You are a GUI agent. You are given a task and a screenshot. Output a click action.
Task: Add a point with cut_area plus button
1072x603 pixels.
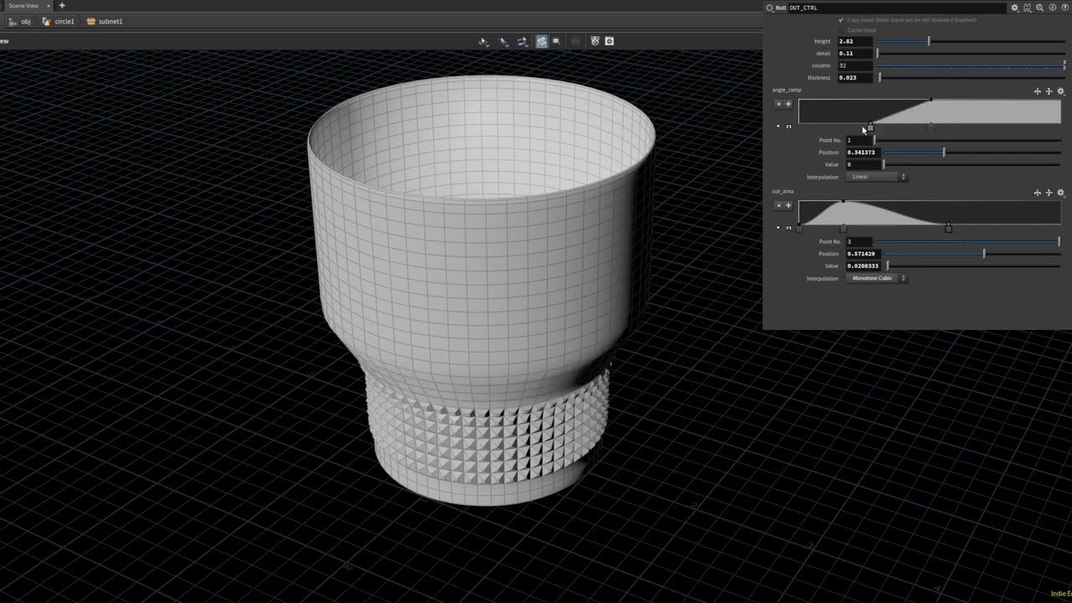pos(788,205)
